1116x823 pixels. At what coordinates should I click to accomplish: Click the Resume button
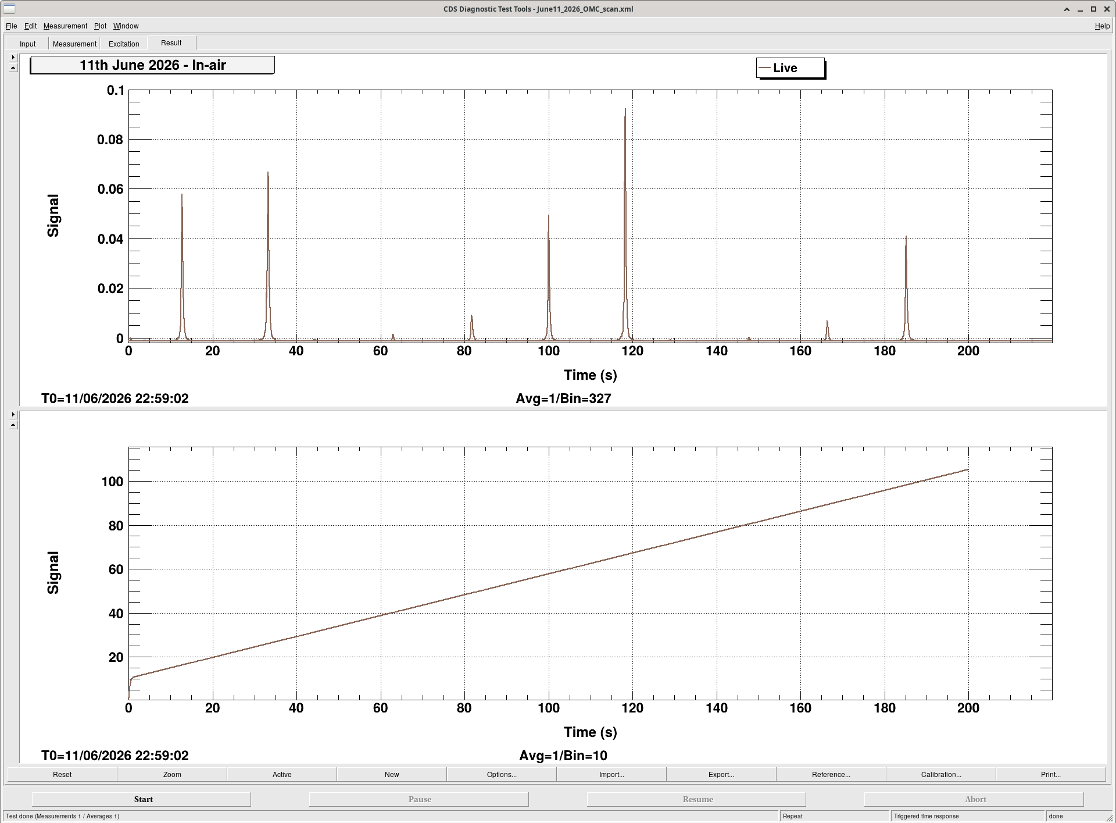(x=697, y=799)
